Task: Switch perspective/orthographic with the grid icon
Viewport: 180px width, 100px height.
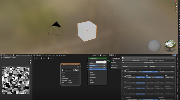Action: (176, 11)
